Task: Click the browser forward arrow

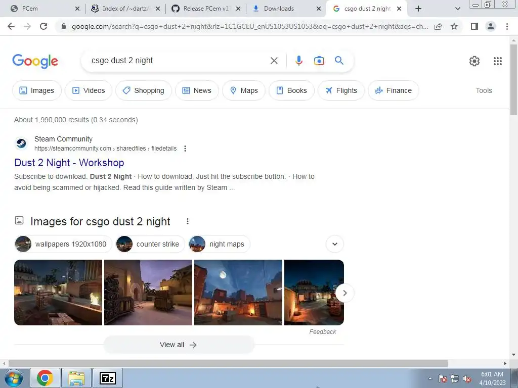Action: pos(27,26)
